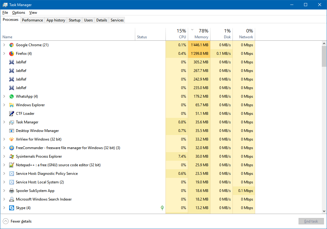327x229 pixels.
Task: Select the Service Host: Local System (2) row
Action: point(128,182)
